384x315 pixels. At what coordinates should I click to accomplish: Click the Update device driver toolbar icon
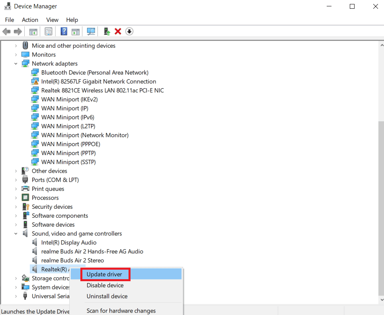[107, 31]
